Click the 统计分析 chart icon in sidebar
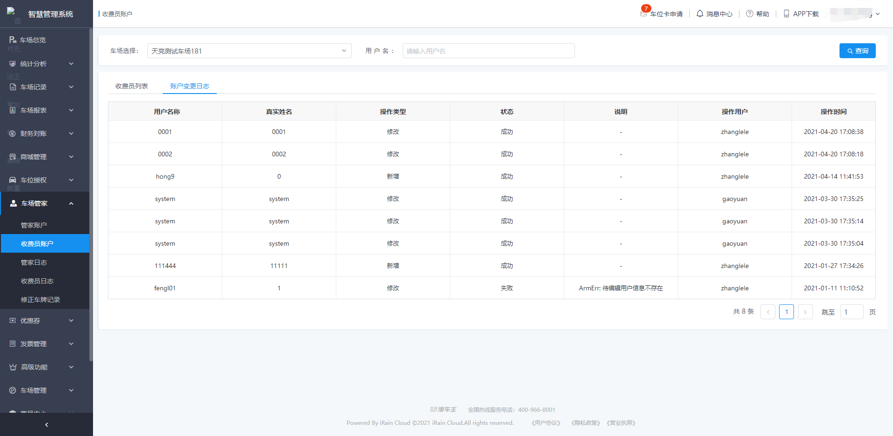The image size is (893, 436). (x=13, y=64)
